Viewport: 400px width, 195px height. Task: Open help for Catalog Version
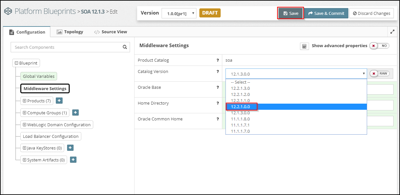218,72
